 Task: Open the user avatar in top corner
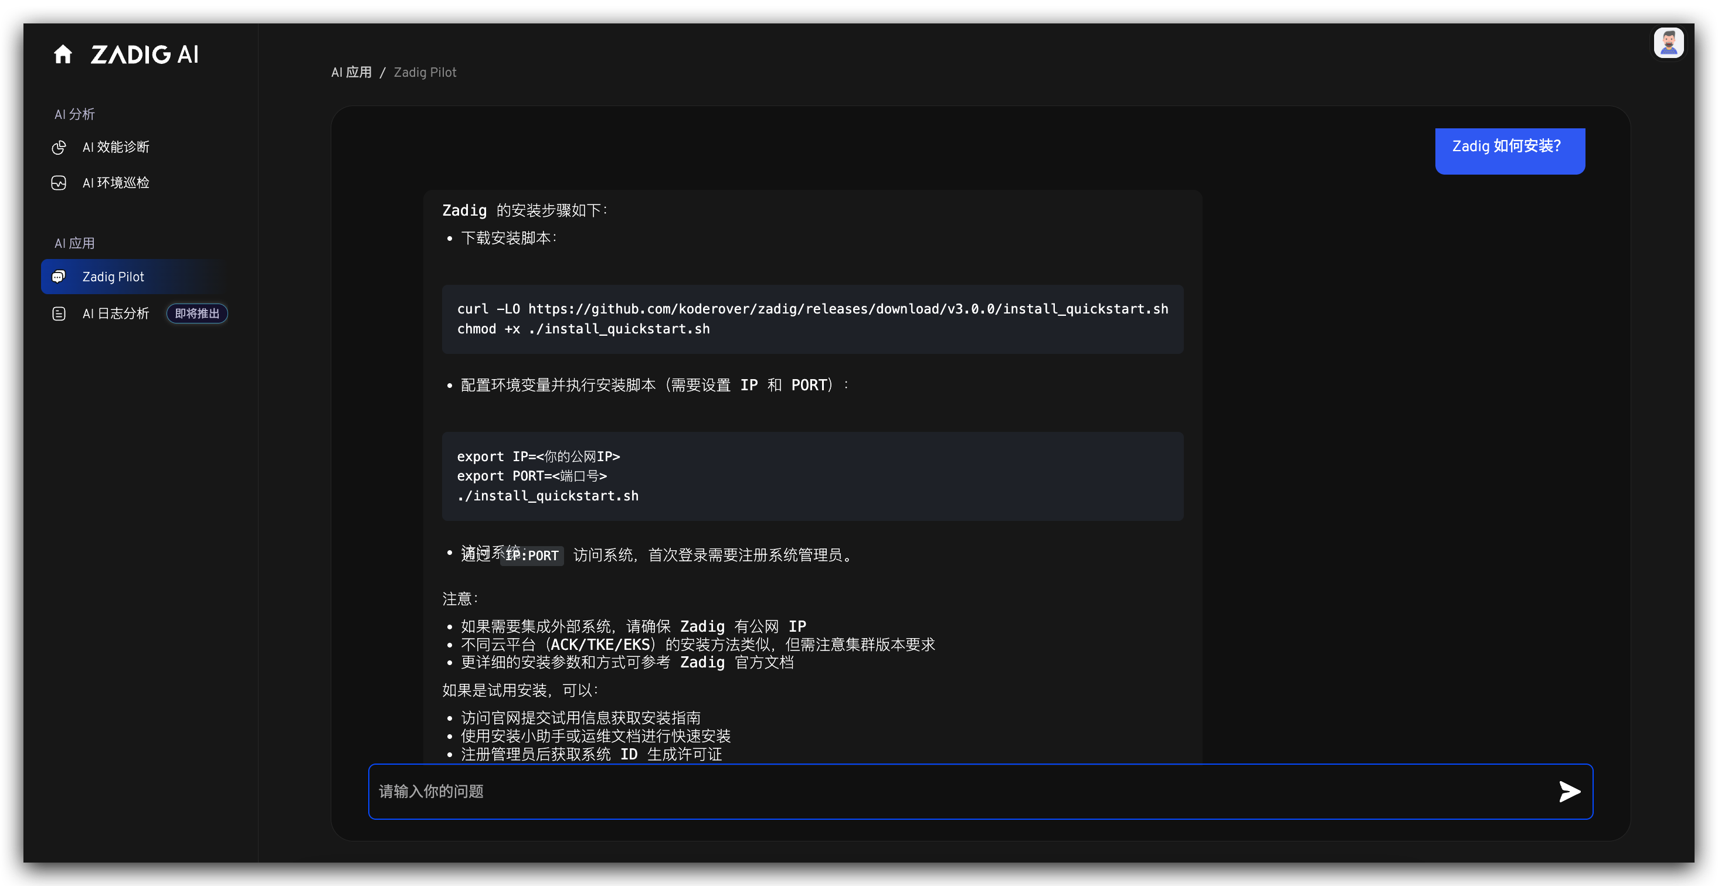click(1668, 43)
